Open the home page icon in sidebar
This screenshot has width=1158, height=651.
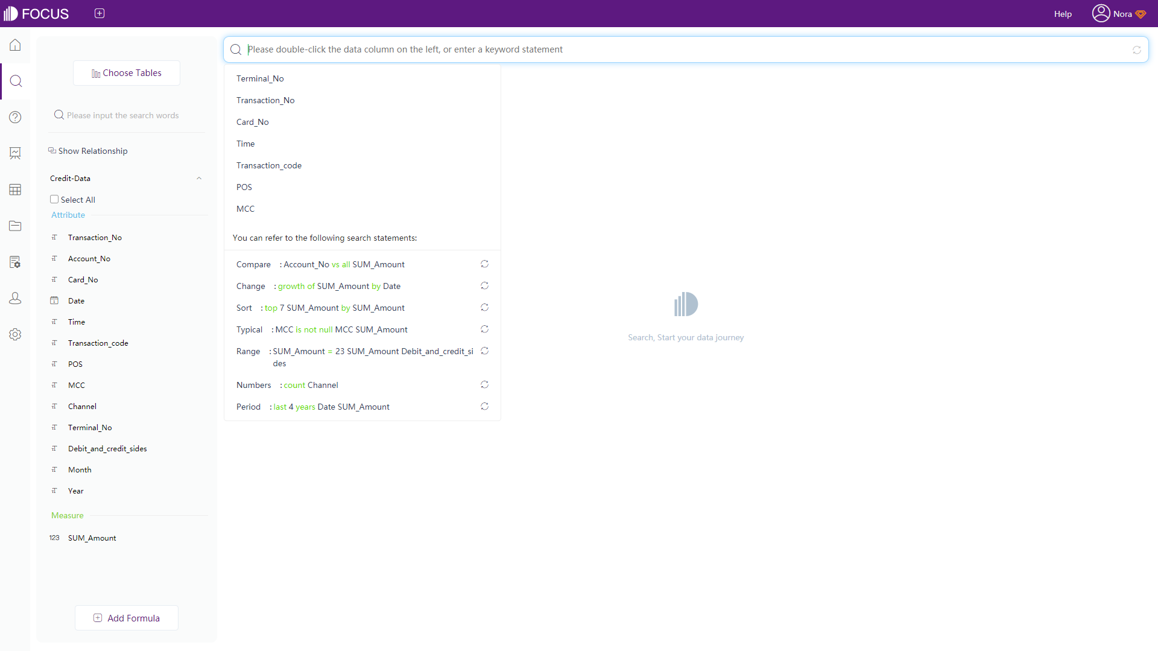click(x=15, y=45)
